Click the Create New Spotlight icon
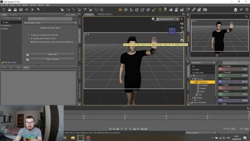Viewport: 250px width, 141px height. [85, 10]
